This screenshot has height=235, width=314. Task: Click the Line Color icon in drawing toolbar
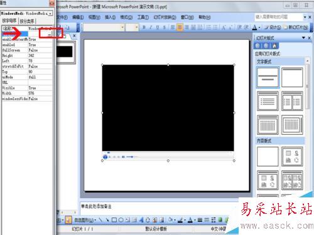click(180, 220)
